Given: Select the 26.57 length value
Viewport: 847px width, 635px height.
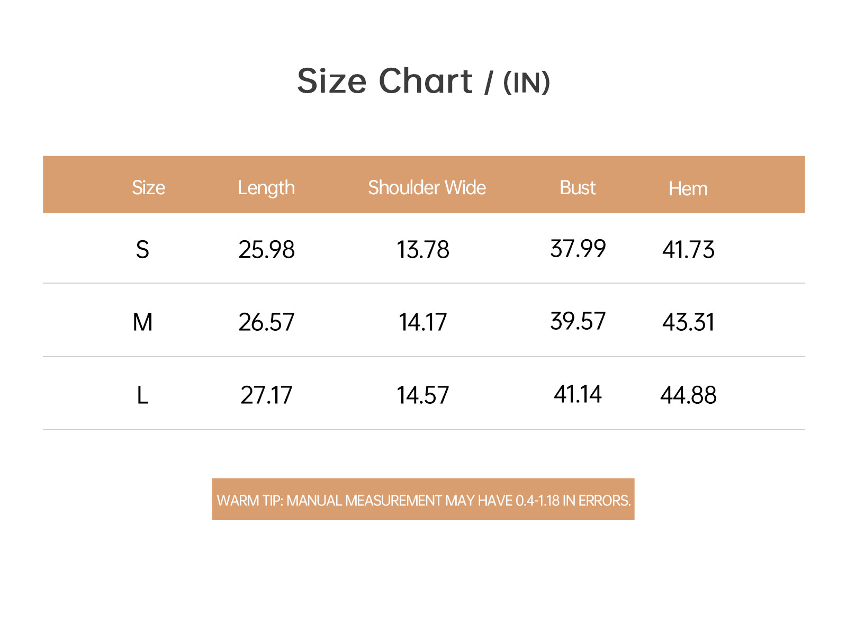Looking at the screenshot, I should coord(266,322).
